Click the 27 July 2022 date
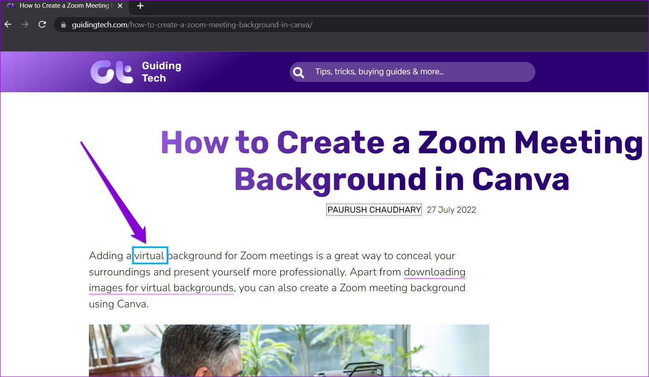649x377 pixels. tap(451, 210)
